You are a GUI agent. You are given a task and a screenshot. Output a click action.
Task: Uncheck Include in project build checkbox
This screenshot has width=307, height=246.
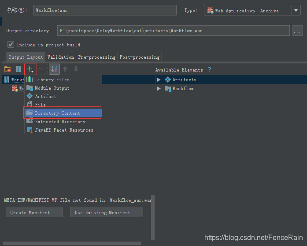click(x=11, y=45)
